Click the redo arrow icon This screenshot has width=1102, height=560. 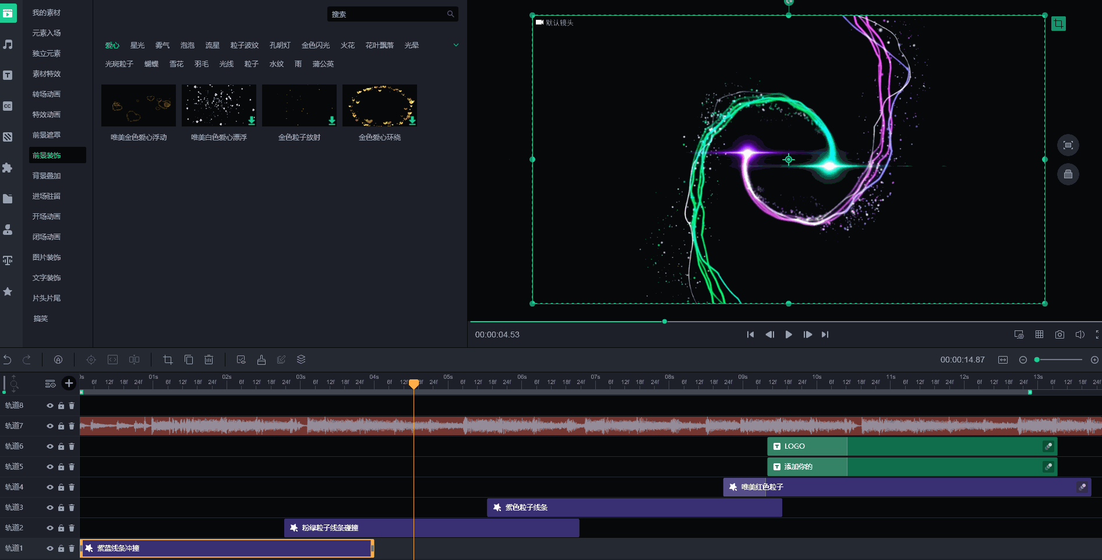click(x=27, y=360)
